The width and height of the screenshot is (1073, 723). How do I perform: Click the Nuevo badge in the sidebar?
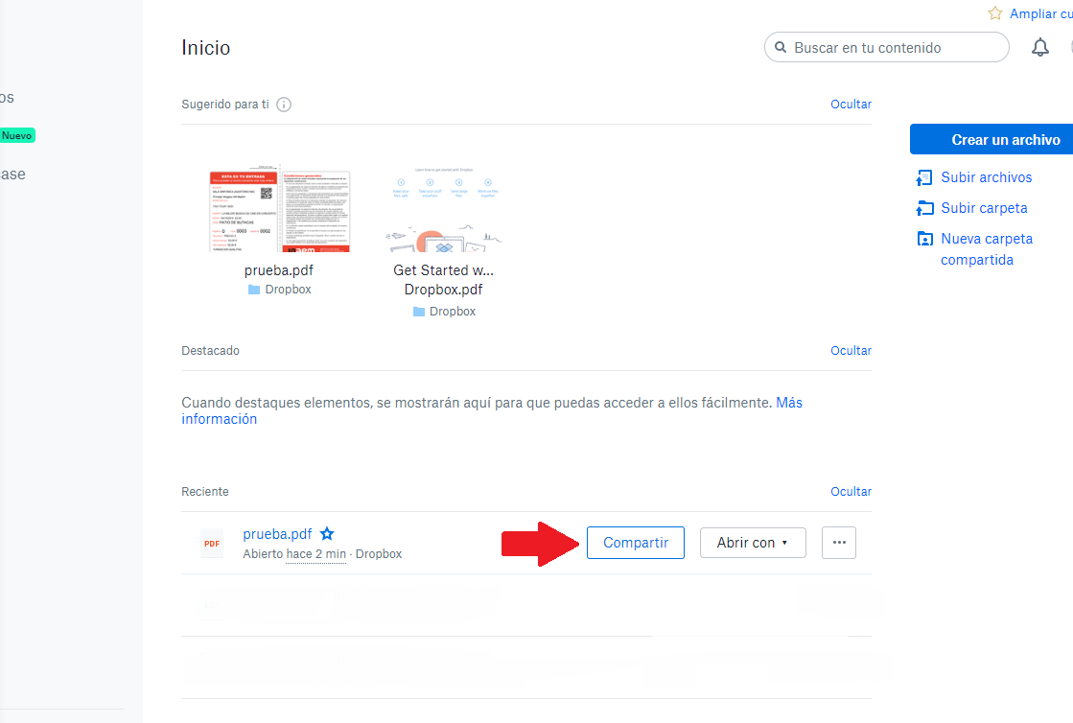(x=17, y=135)
